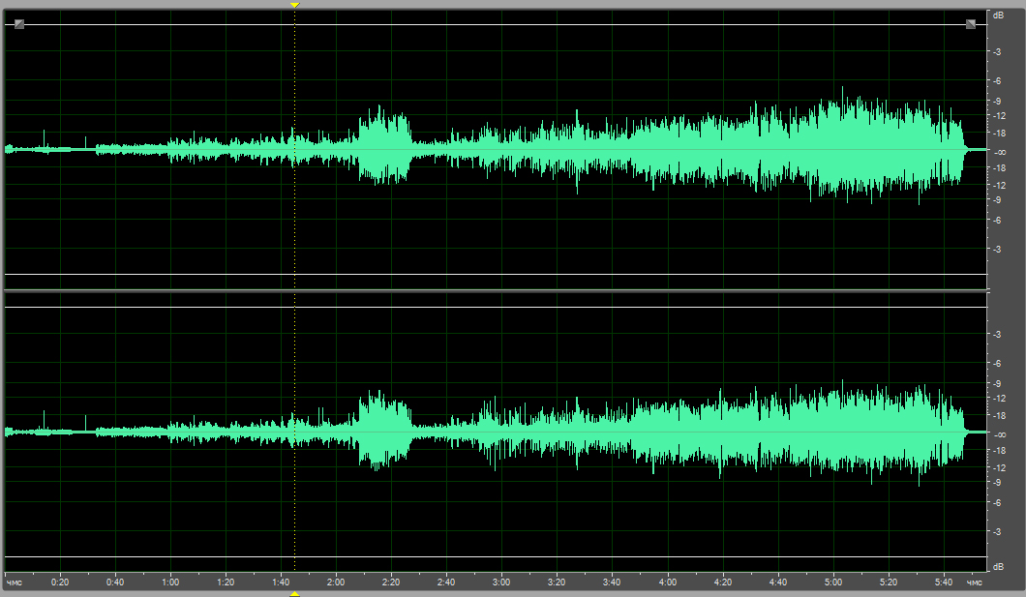Viewport: 1026px width, 597px height.
Task: Click the -∞ center mark on top channel scale
Action: coord(998,152)
